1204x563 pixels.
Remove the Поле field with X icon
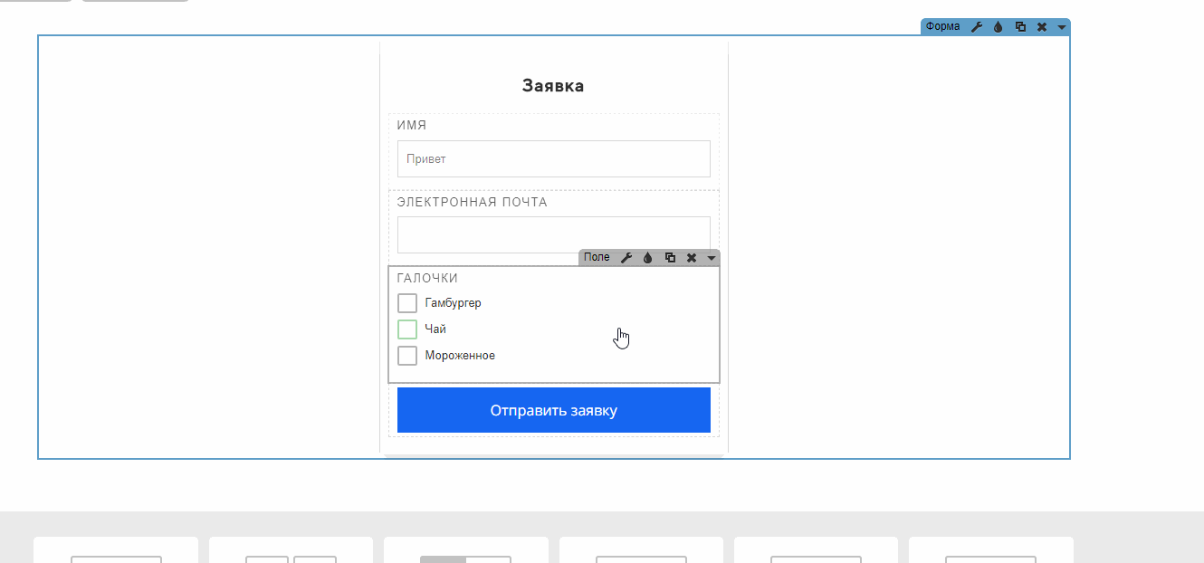pos(692,258)
